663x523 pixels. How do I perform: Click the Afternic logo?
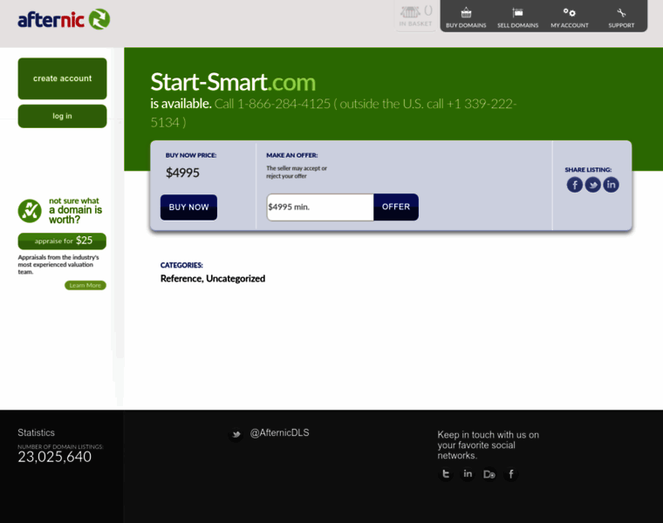(64, 19)
